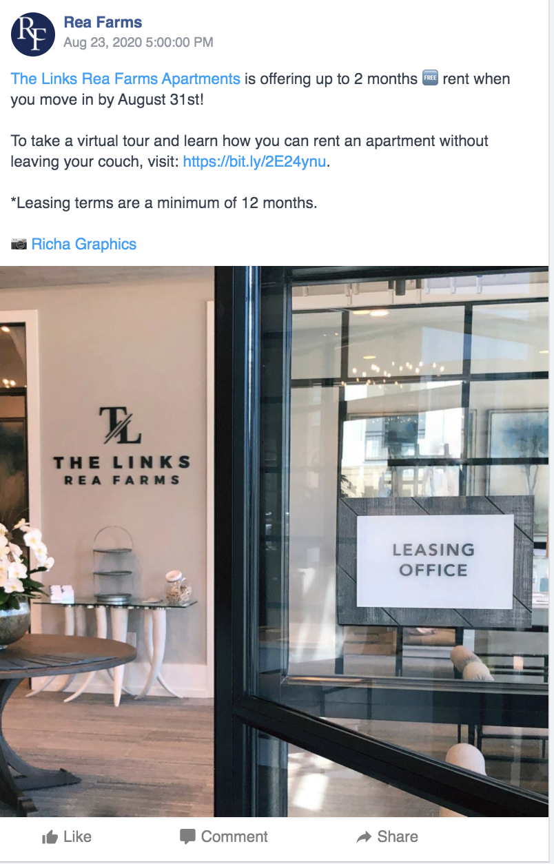Screen dimensions: 554x864
Task: Click the Share arrow icon
Action: [364, 837]
